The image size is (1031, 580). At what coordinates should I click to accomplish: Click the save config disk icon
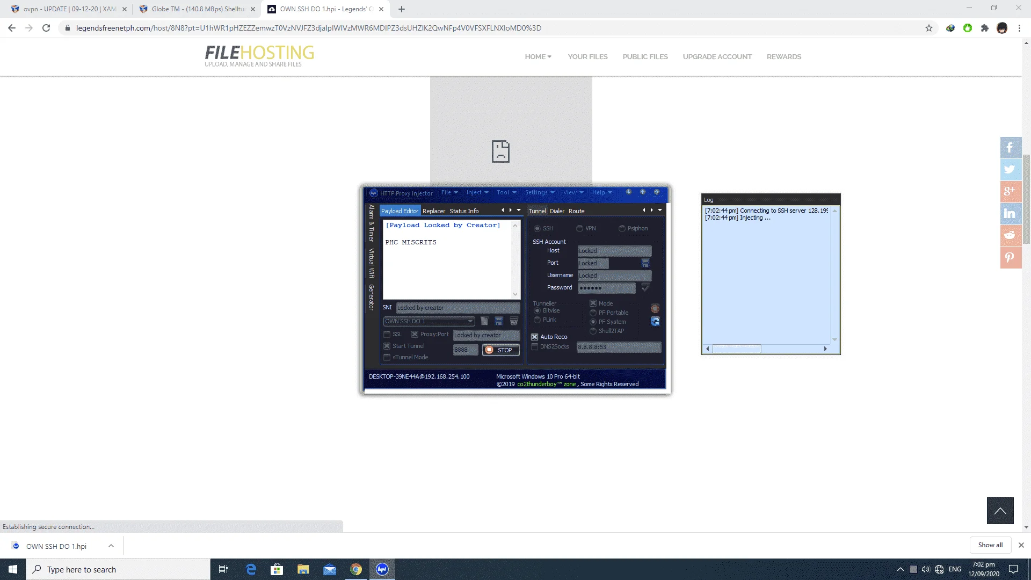point(499,321)
